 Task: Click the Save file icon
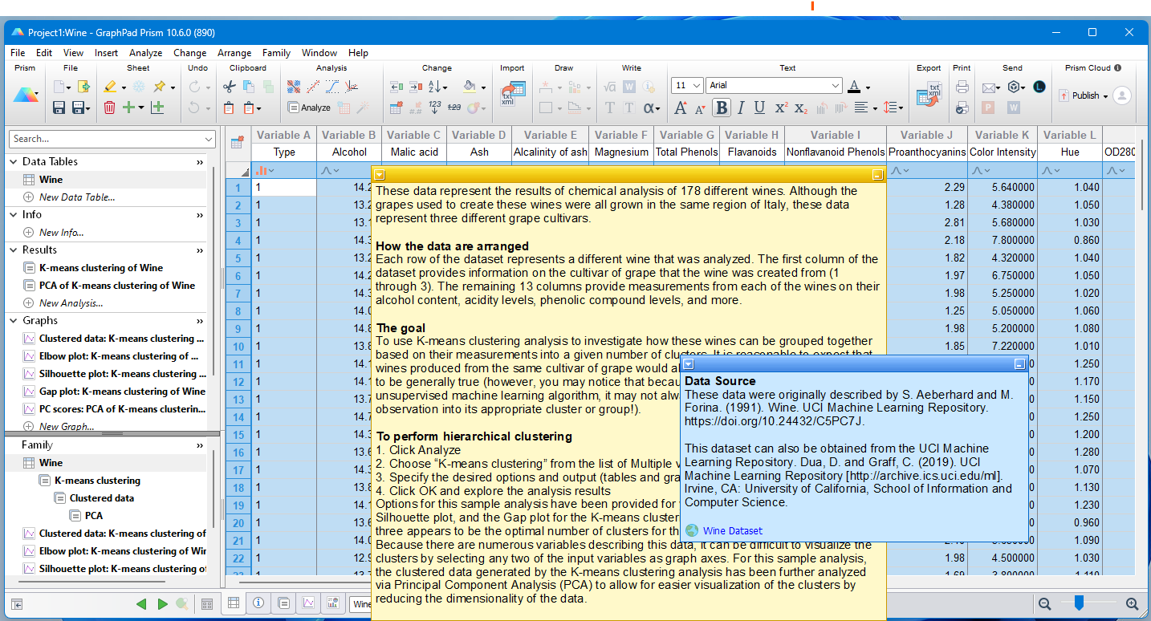tap(59, 107)
